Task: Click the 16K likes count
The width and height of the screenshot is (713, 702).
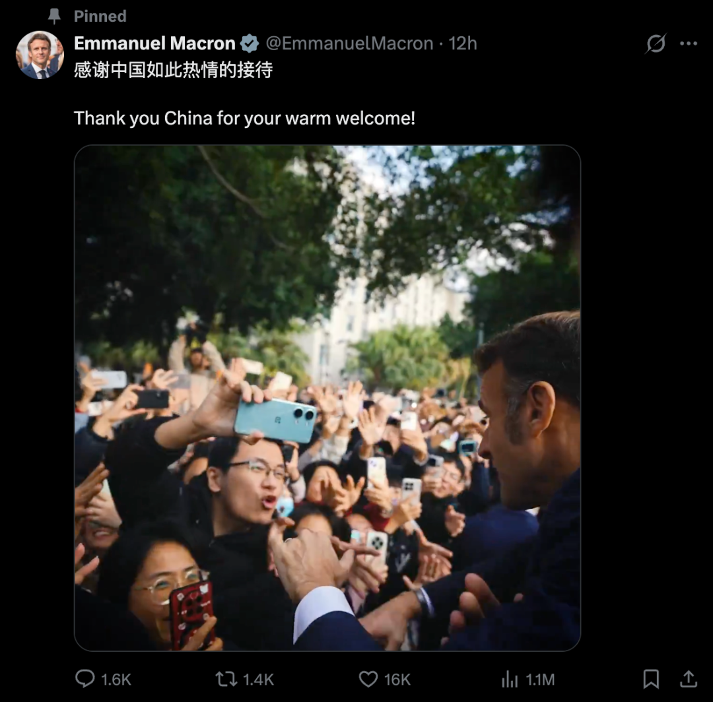Action: 397,680
